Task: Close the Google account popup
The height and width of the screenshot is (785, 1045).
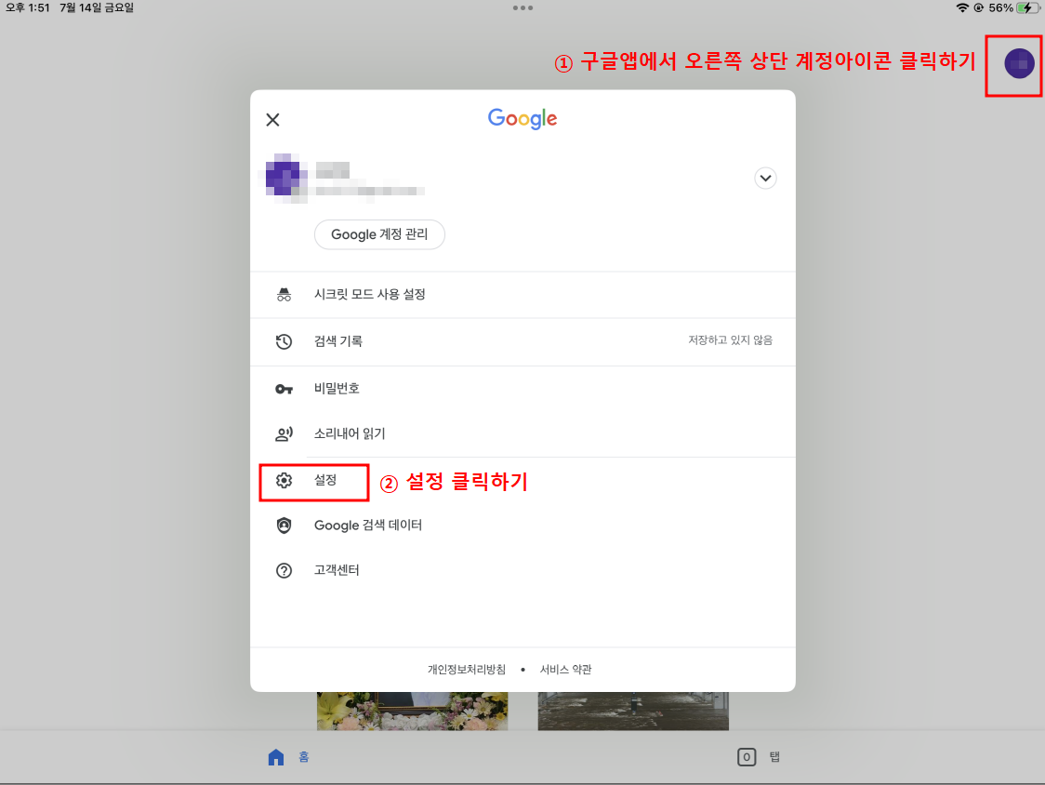Action: pos(272,120)
